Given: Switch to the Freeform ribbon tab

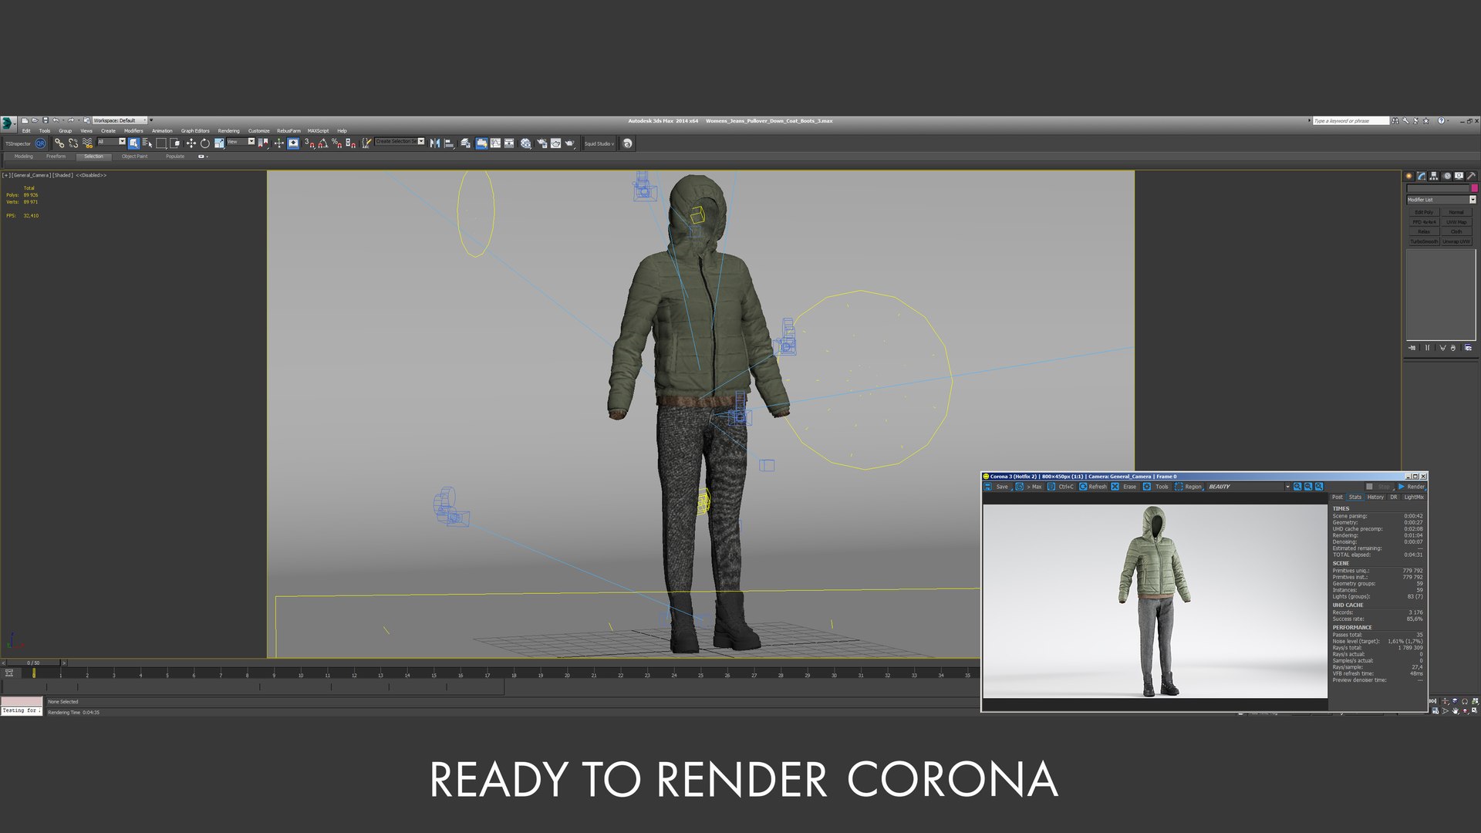Looking at the screenshot, I should click(56, 157).
